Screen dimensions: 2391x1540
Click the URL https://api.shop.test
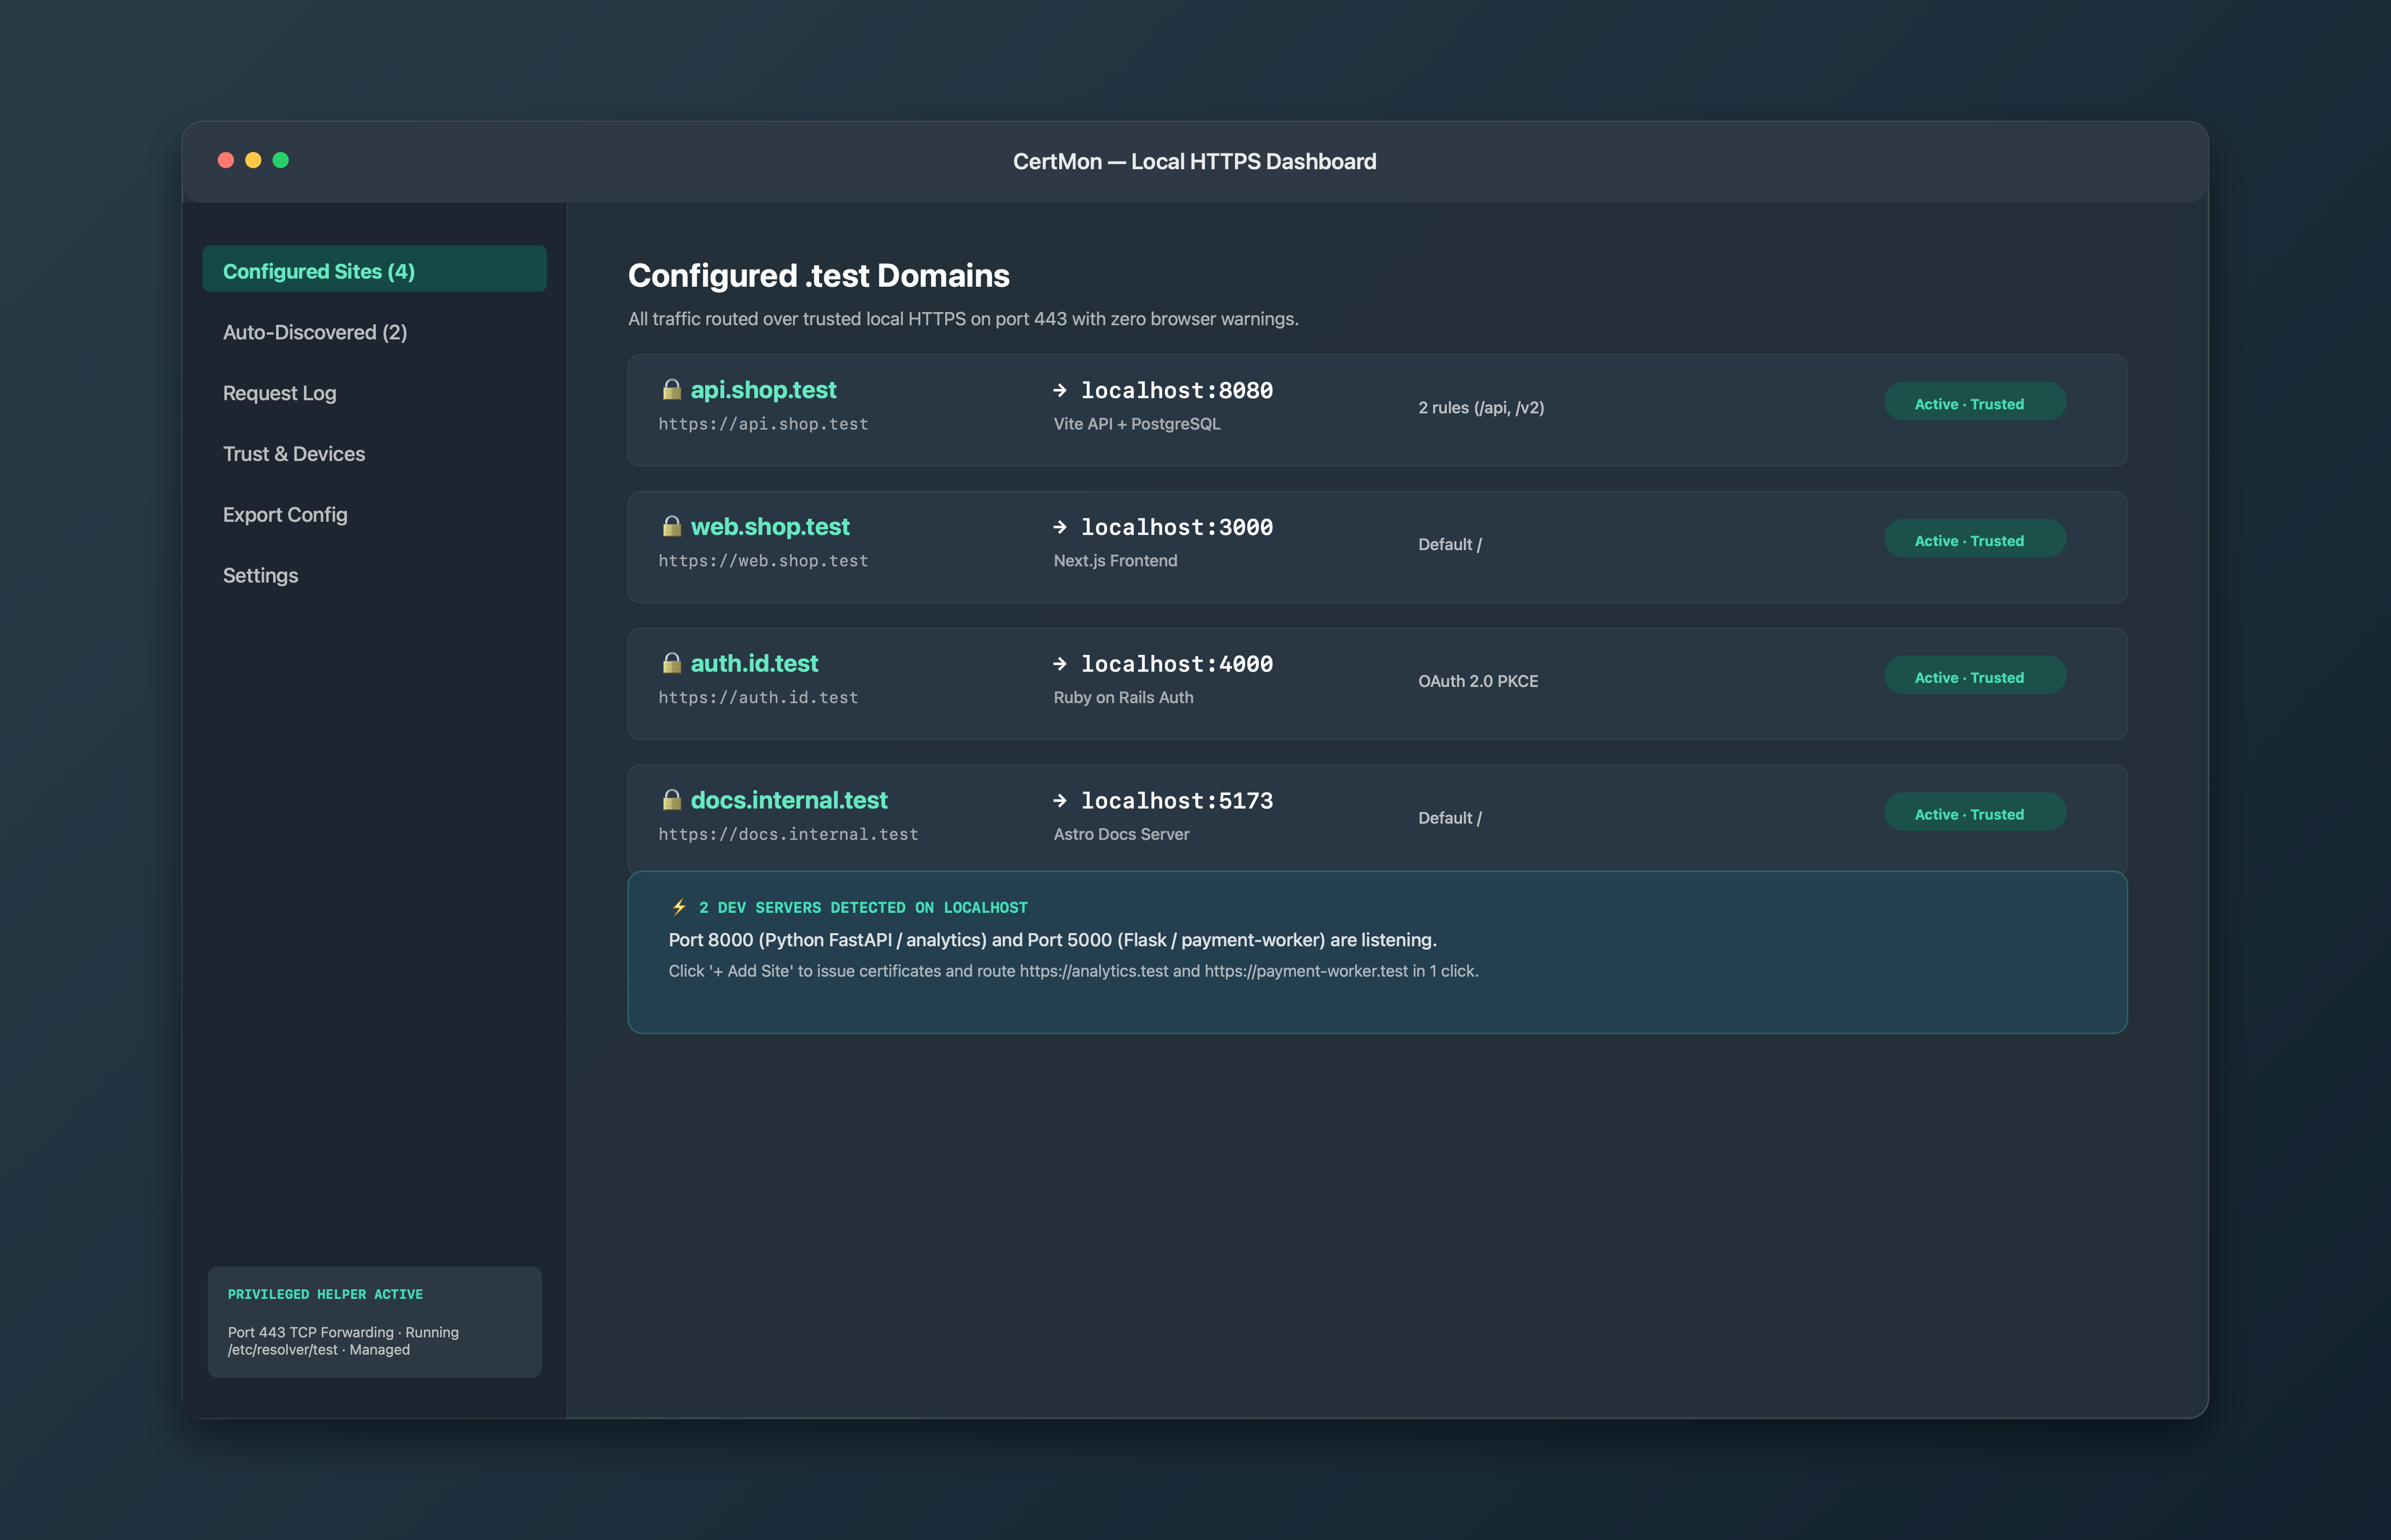pos(763,424)
